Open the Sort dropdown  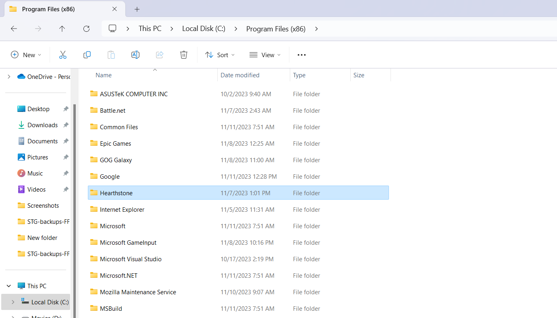220,54
